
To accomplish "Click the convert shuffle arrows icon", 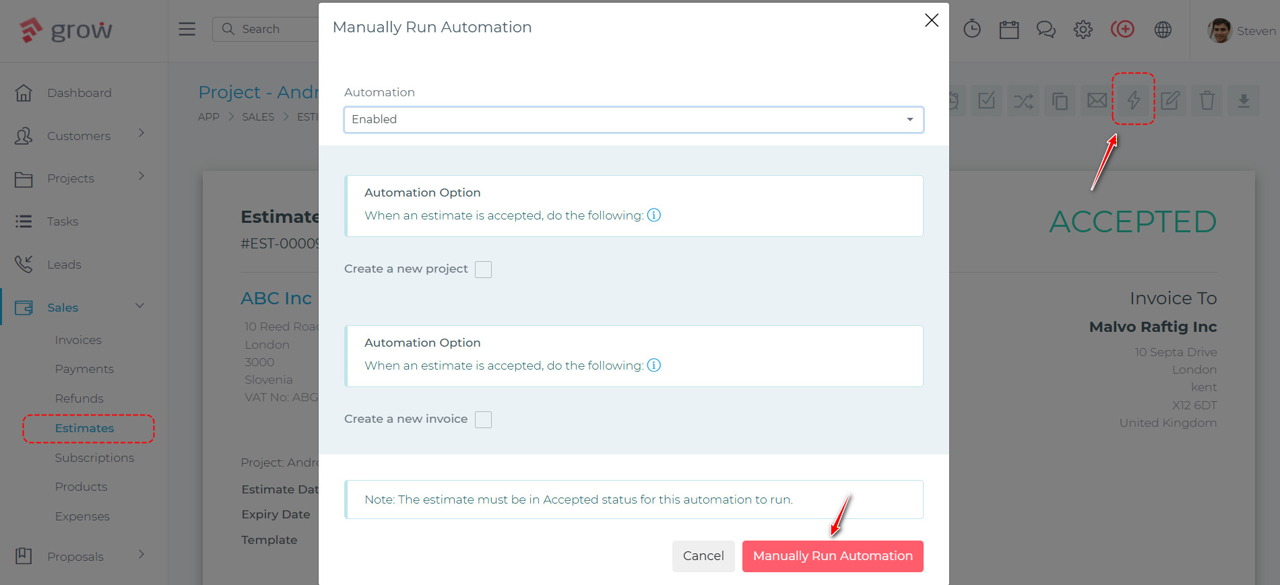I will [1023, 101].
